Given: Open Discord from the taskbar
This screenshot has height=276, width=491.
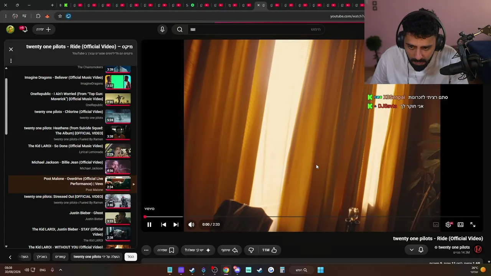Looking at the screenshot, I should click(237, 270).
